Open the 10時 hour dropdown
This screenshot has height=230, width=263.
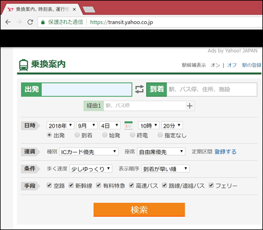(149, 125)
